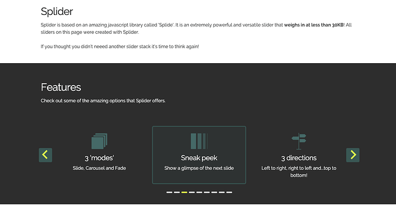
Task: Click the stacked squares modes icon
Action: [x=99, y=141]
